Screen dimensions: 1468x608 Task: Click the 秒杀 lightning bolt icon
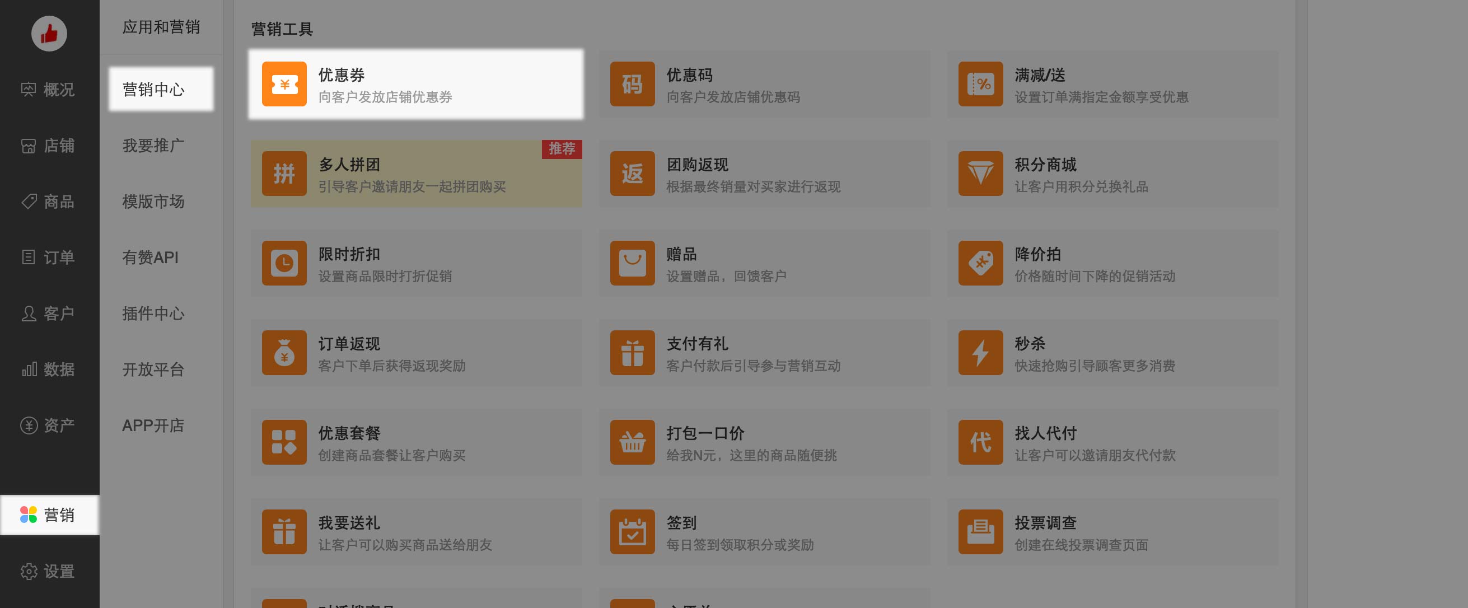(x=980, y=352)
